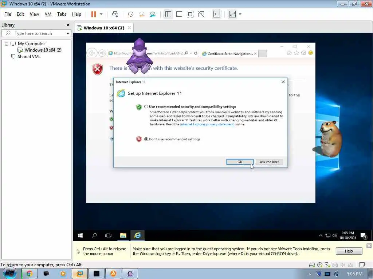This screenshot has width=373, height=279.
Task: Collapse the My Computer tree node
Action: coord(7,44)
